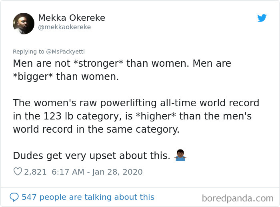Click the Twitter bird logo

pyautogui.click(x=262, y=18)
